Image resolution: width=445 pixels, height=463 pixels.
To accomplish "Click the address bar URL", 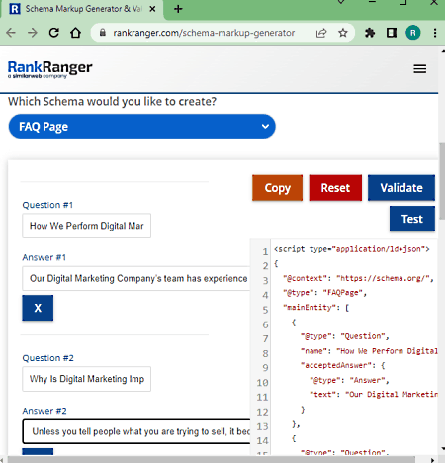I will click(204, 33).
